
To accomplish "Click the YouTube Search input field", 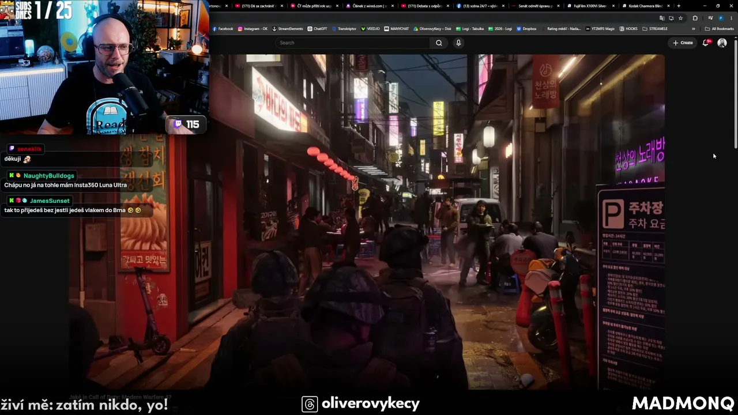I will (x=353, y=43).
